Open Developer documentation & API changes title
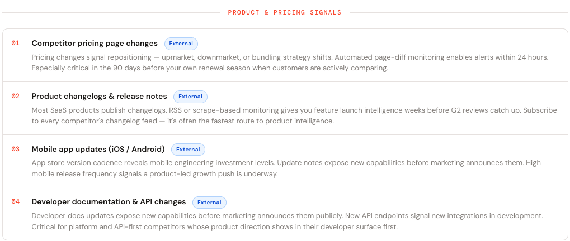 109,201
